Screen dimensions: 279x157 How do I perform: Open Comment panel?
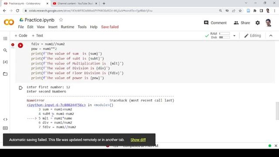[x=215, y=23]
